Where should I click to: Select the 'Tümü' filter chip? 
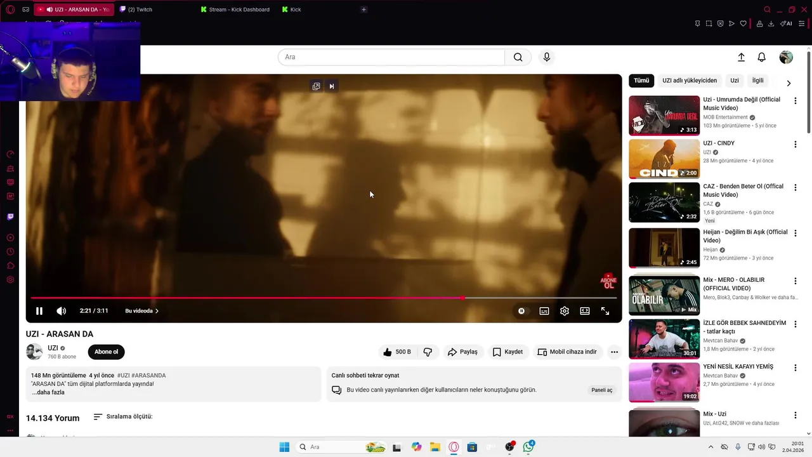pyautogui.click(x=641, y=81)
